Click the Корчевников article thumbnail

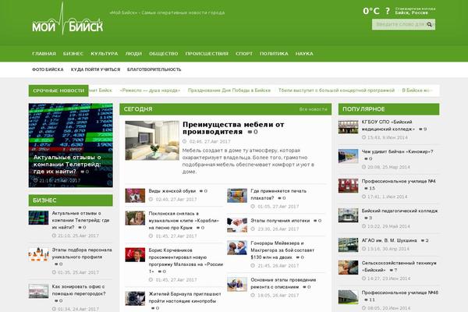coord(135,255)
